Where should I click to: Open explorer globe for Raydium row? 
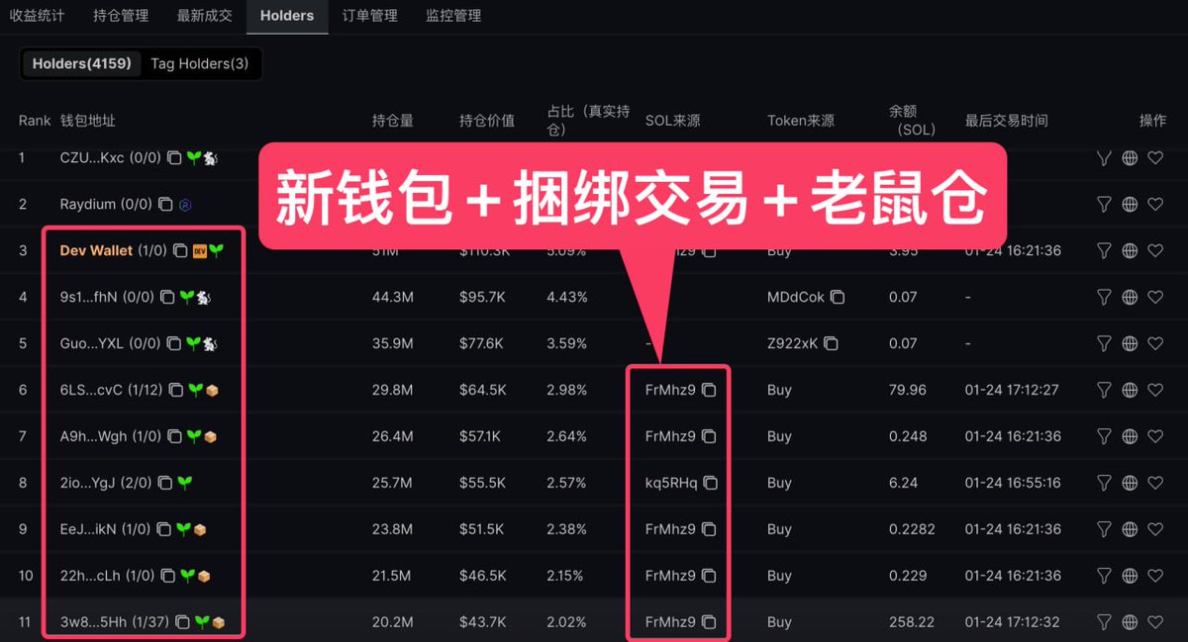[1130, 204]
